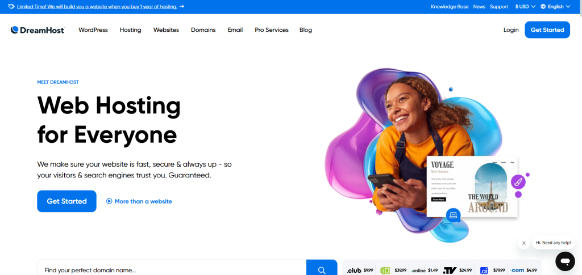Click the domain search magnifier button
This screenshot has width=582, height=275.
tap(322, 270)
